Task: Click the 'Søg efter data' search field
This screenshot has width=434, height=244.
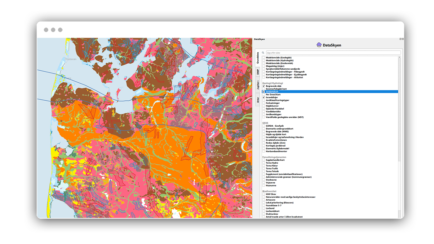Action: (x=333, y=53)
